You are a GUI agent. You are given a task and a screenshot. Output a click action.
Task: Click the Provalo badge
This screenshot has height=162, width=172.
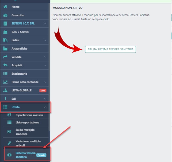pyautogui.click(x=41, y=155)
